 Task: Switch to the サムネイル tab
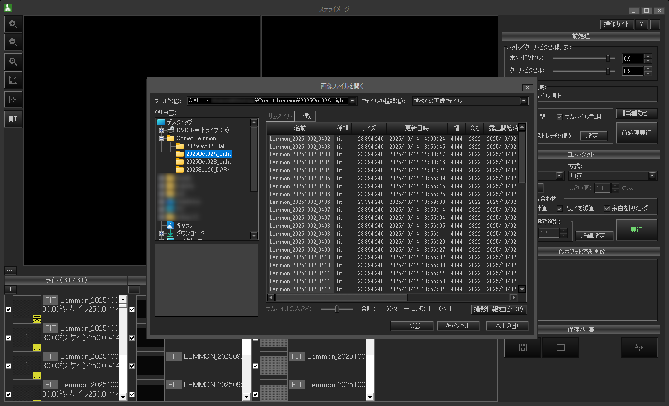click(x=280, y=116)
